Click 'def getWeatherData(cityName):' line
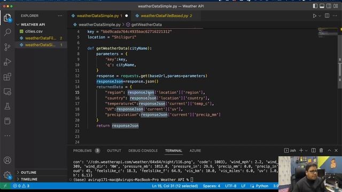Screen dimensions: 342x192 [x=119, y=48]
